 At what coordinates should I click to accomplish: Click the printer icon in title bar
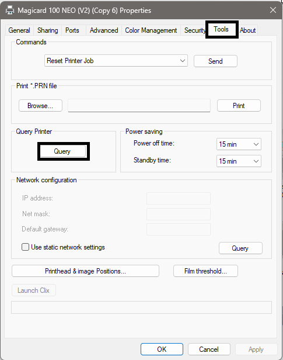pyautogui.click(x=10, y=11)
